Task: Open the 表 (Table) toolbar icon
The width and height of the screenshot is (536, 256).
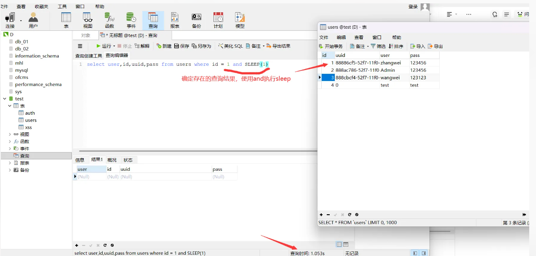Action: coord(66,20)
